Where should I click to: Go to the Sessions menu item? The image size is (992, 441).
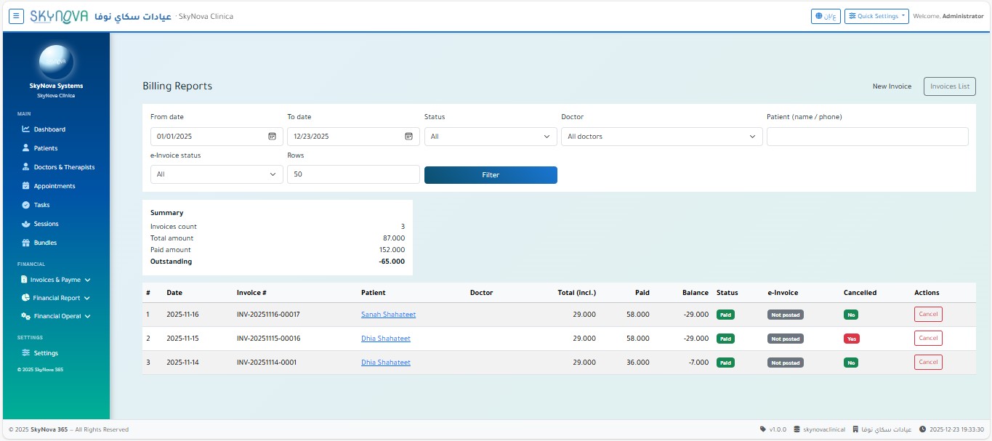point(47,224)
